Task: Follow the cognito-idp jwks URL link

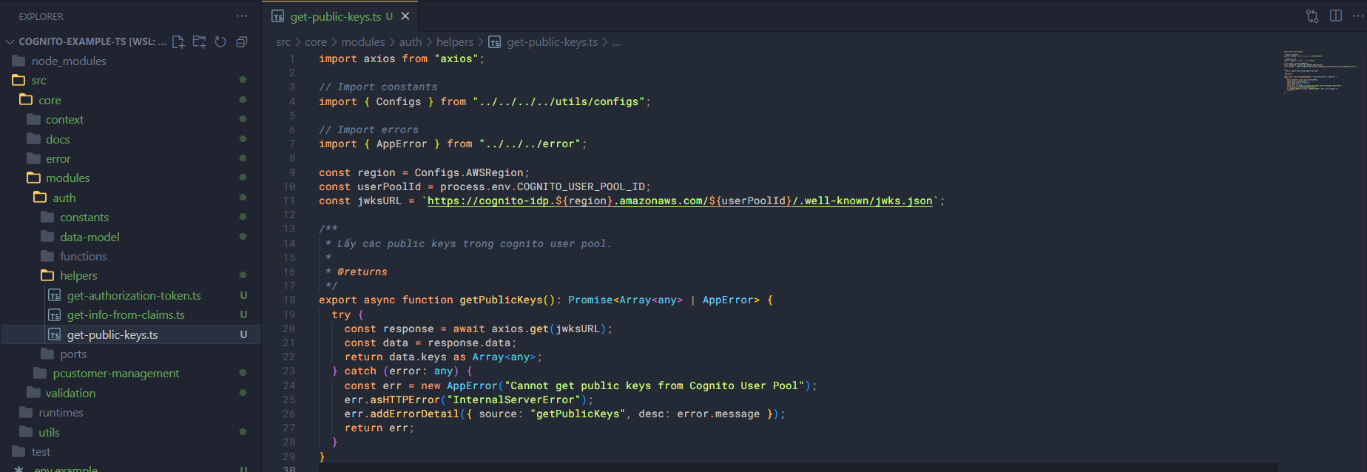Action: [679, 201]
